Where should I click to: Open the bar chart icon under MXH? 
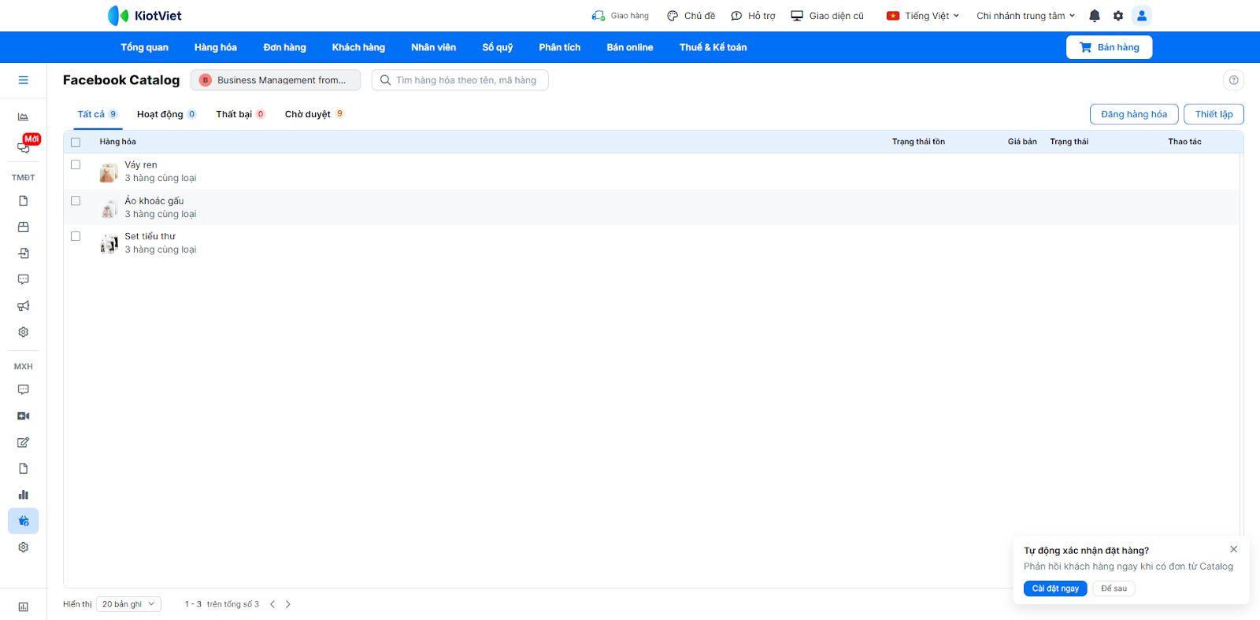coord(24,495)
